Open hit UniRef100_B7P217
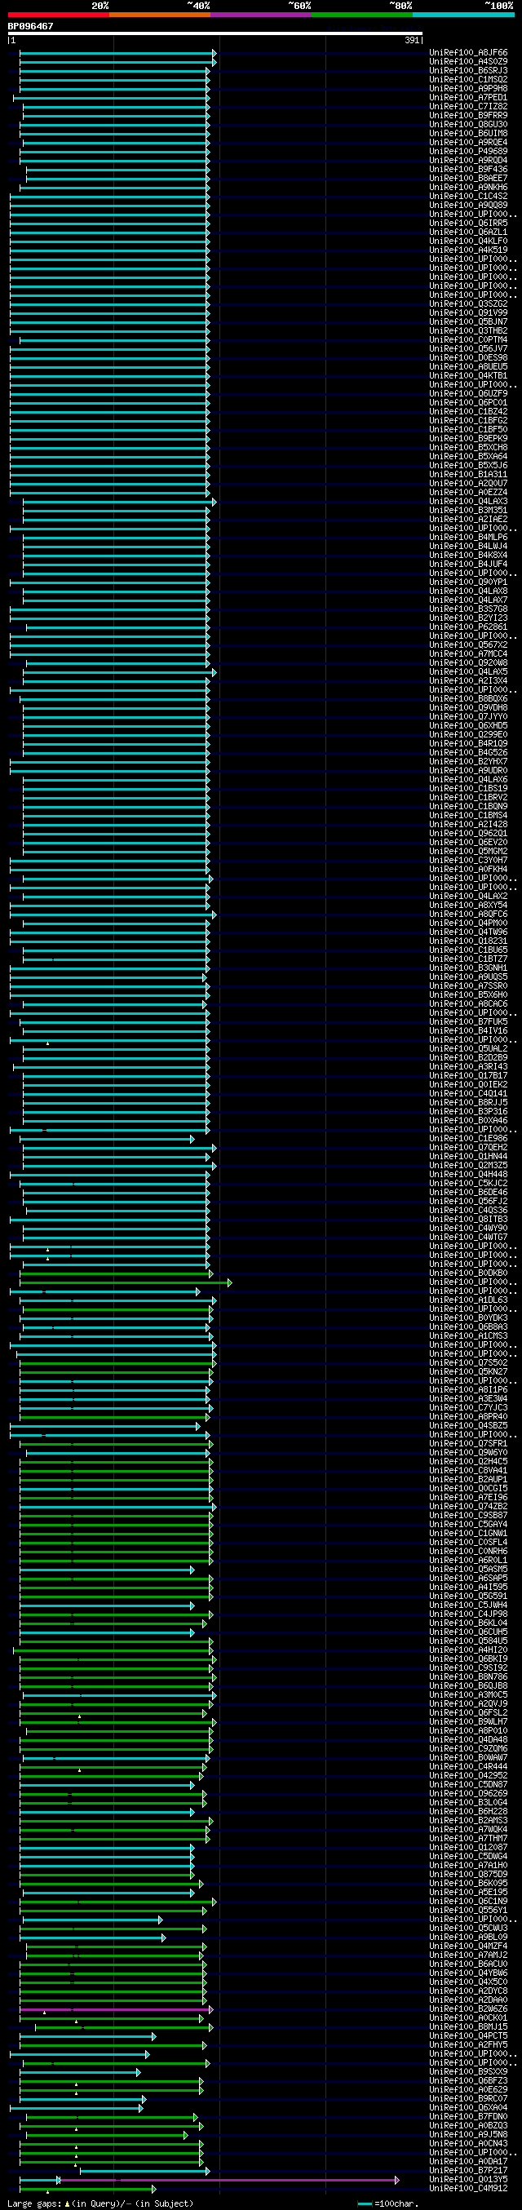Screen dimensions: 522x2210 [x=468, y=2171]
